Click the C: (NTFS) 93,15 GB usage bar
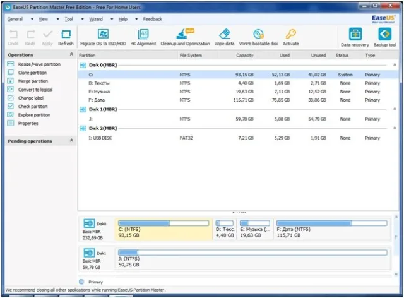Viewport: 404px width, 298px height. pos(163,223)
